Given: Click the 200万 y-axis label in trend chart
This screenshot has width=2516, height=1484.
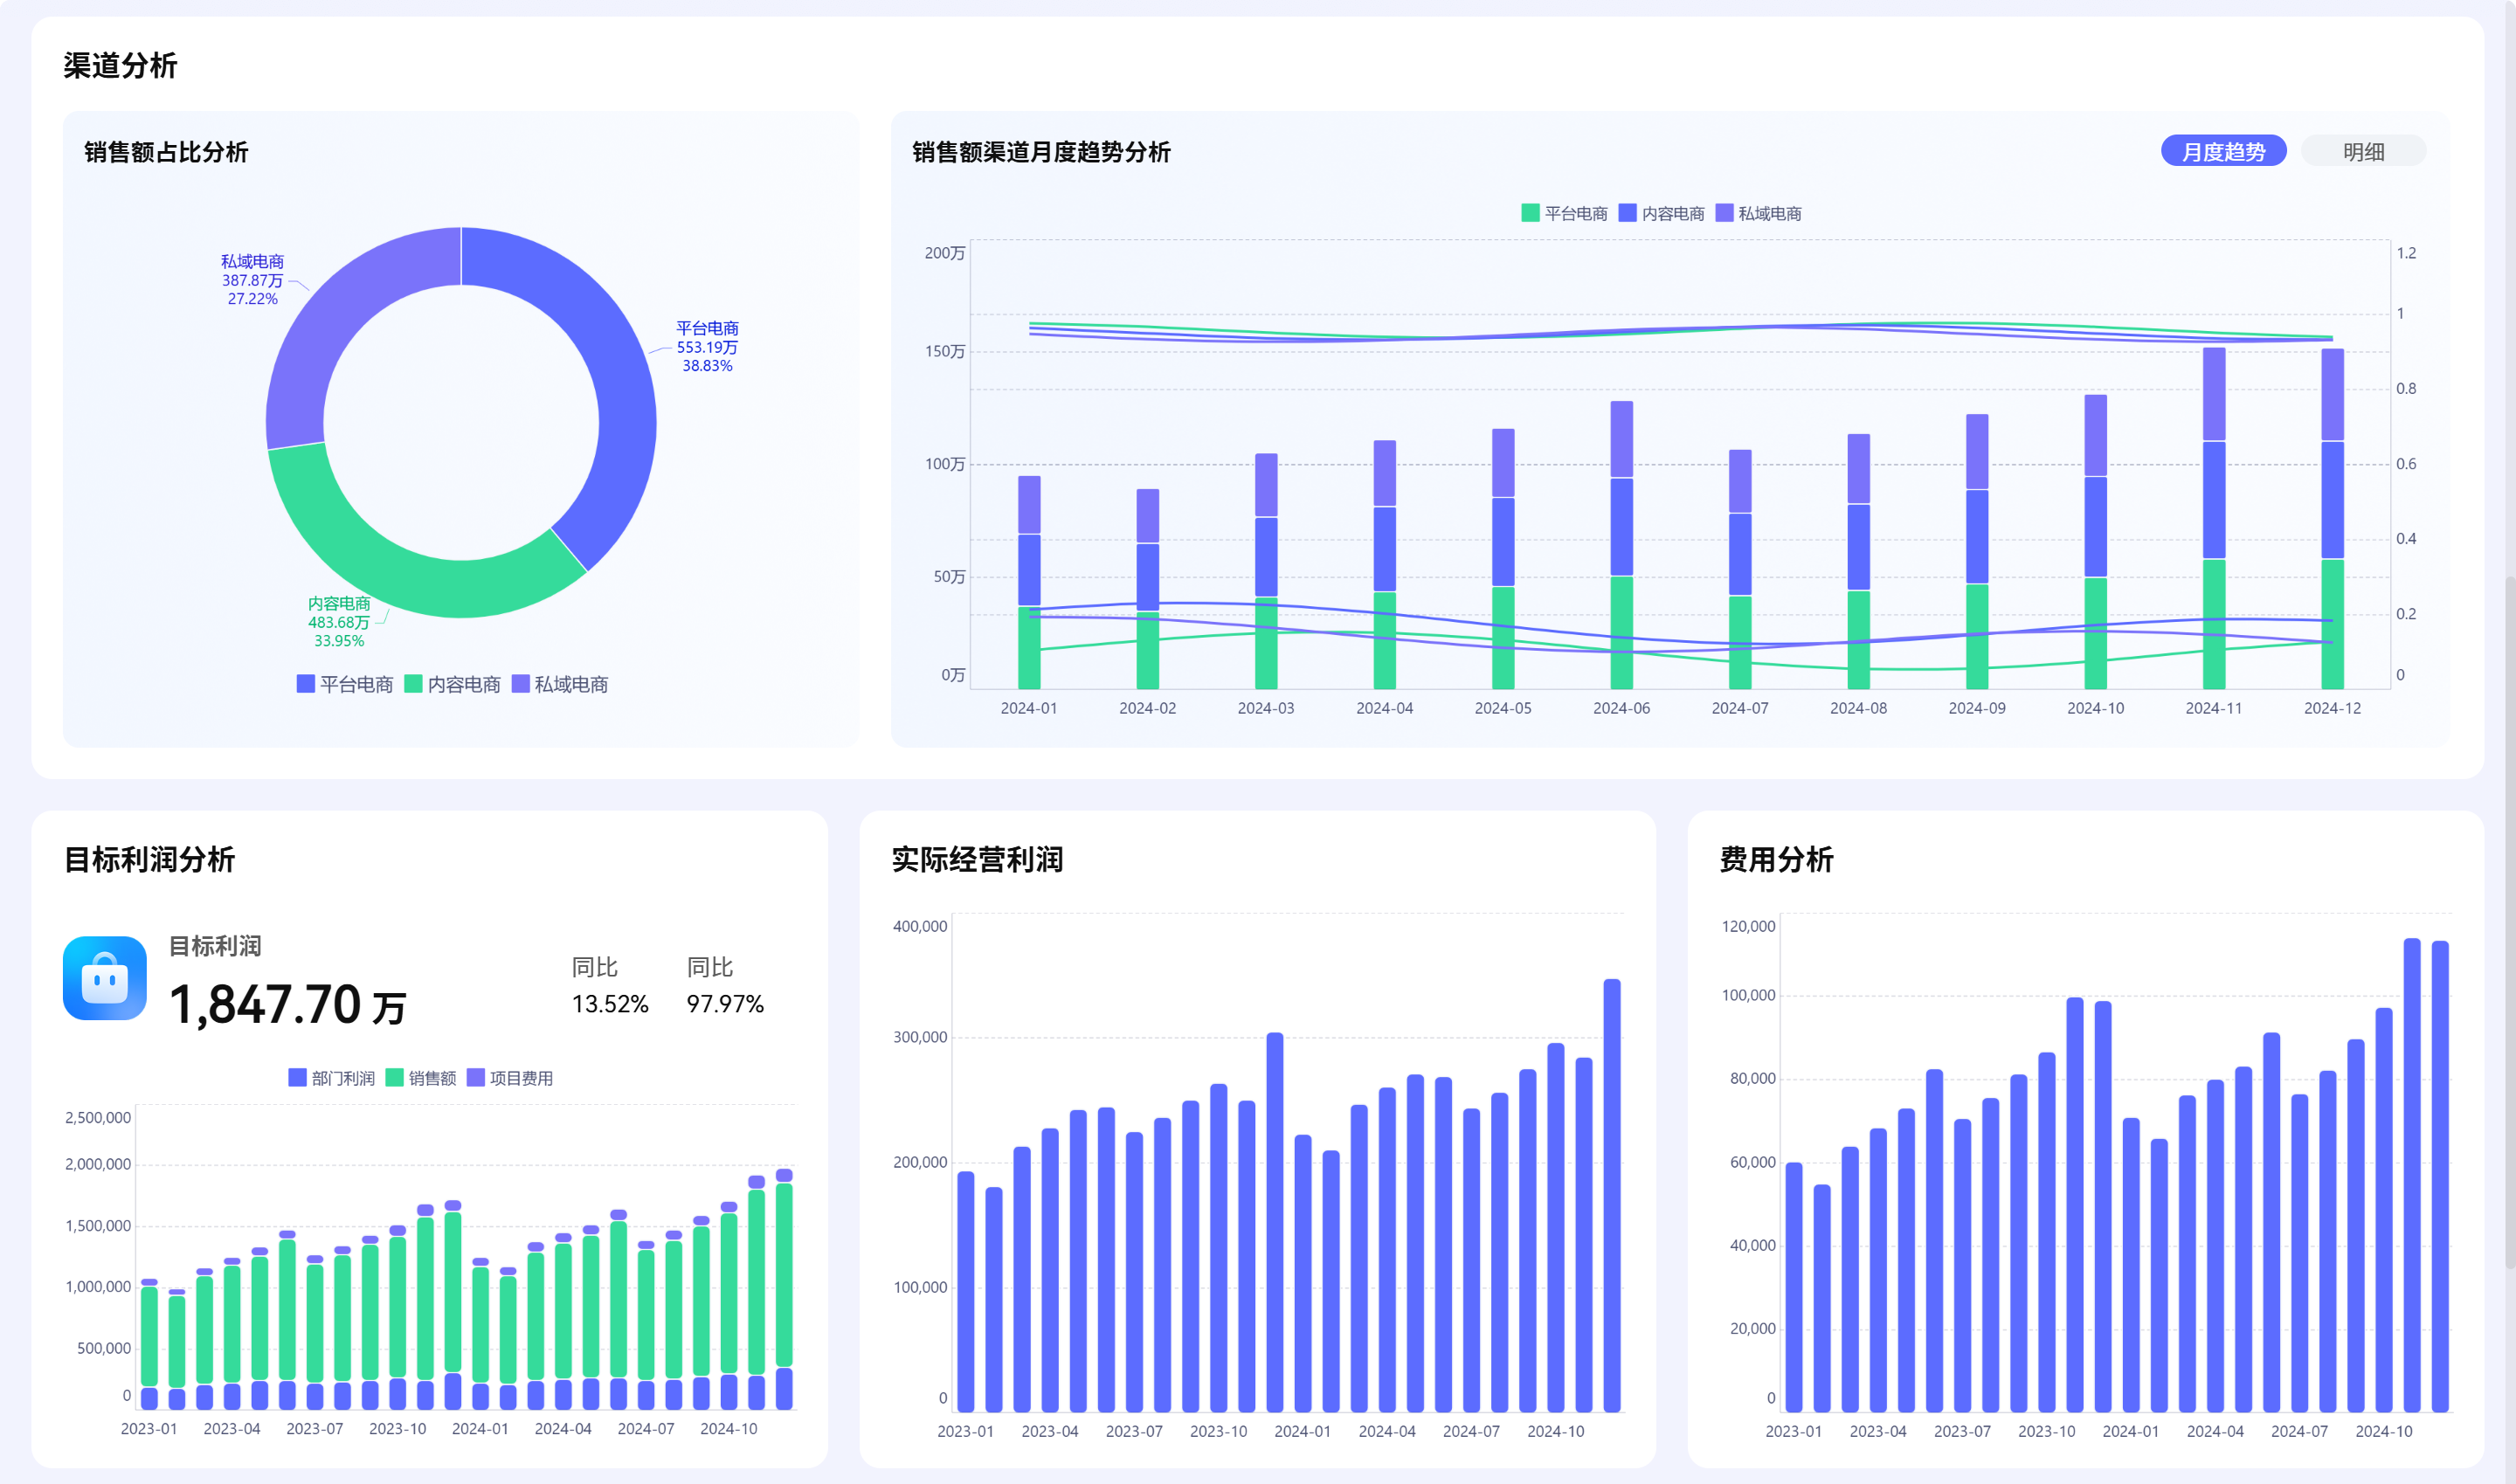Looking at the screenshot, I should tap(945, 253).
